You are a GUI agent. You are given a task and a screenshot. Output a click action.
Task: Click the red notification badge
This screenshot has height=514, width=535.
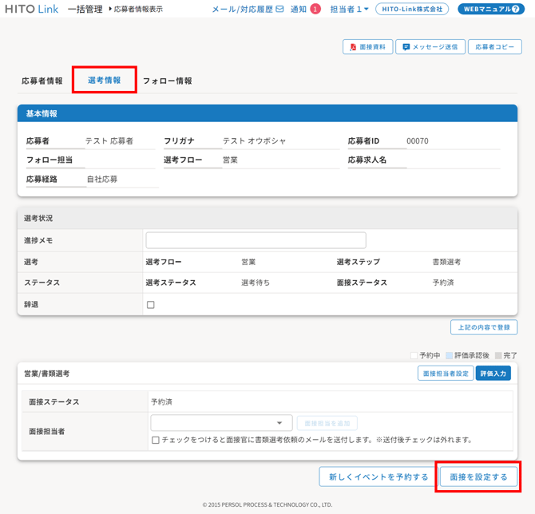pos(315,10)
